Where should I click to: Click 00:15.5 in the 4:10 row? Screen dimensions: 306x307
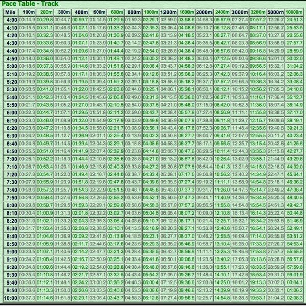coord(27,28)
